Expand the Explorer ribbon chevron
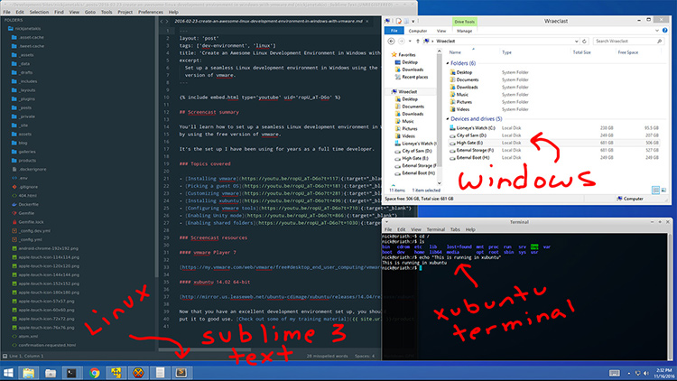This screenshot has width=677, height=381. tap(657, 31)
